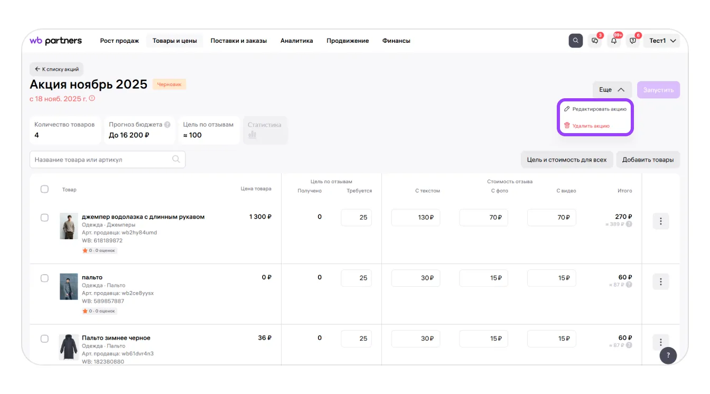Click the Добавить товары button
Screen dimensions: 710x394
(648, 160)
